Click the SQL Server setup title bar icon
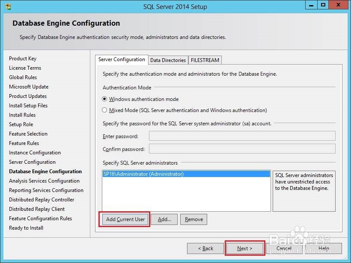The width and height of the screenshot is (351, 263). (x=8, y=7)
